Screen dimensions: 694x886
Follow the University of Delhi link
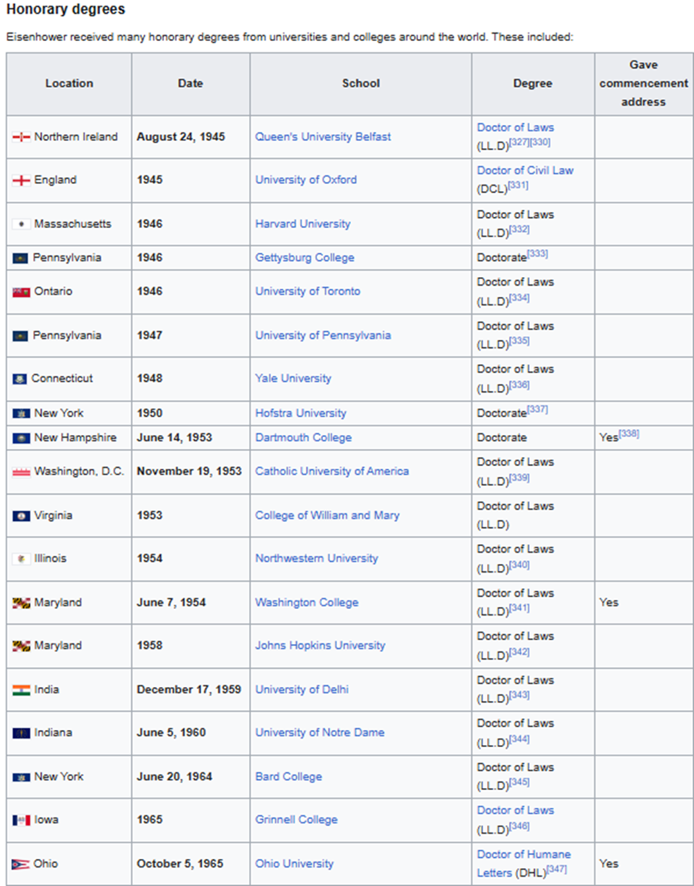coord(301,690)
